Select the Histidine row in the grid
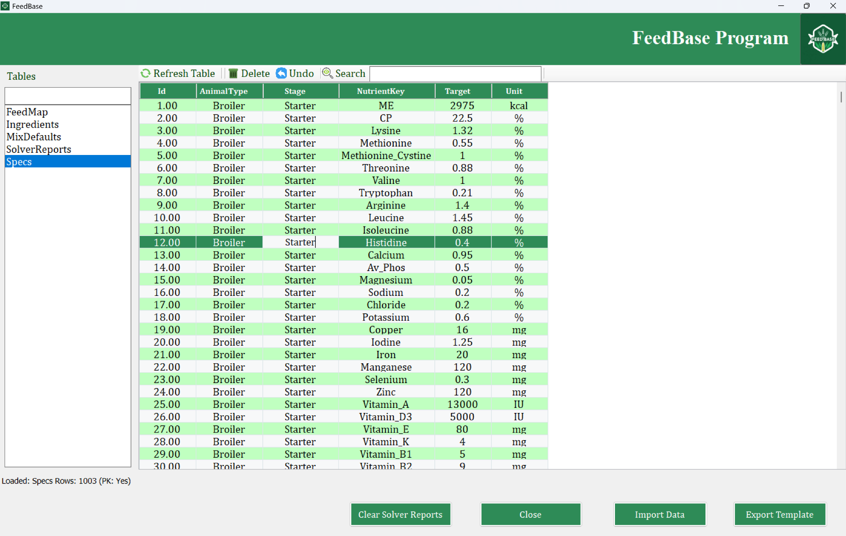 [x=386, y=242]
